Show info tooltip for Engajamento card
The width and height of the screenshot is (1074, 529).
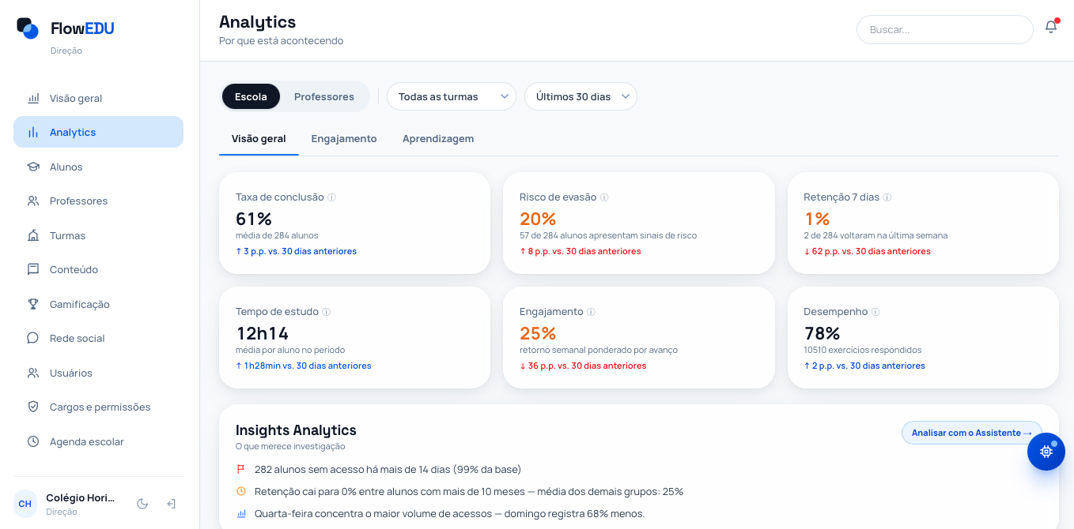pyautogui.click(x=591, y=312)
